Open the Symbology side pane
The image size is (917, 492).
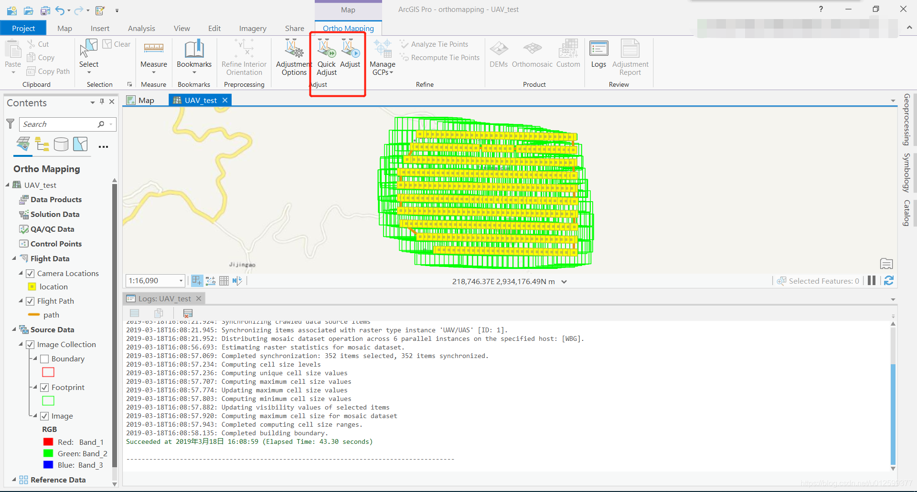coord(906,172)
